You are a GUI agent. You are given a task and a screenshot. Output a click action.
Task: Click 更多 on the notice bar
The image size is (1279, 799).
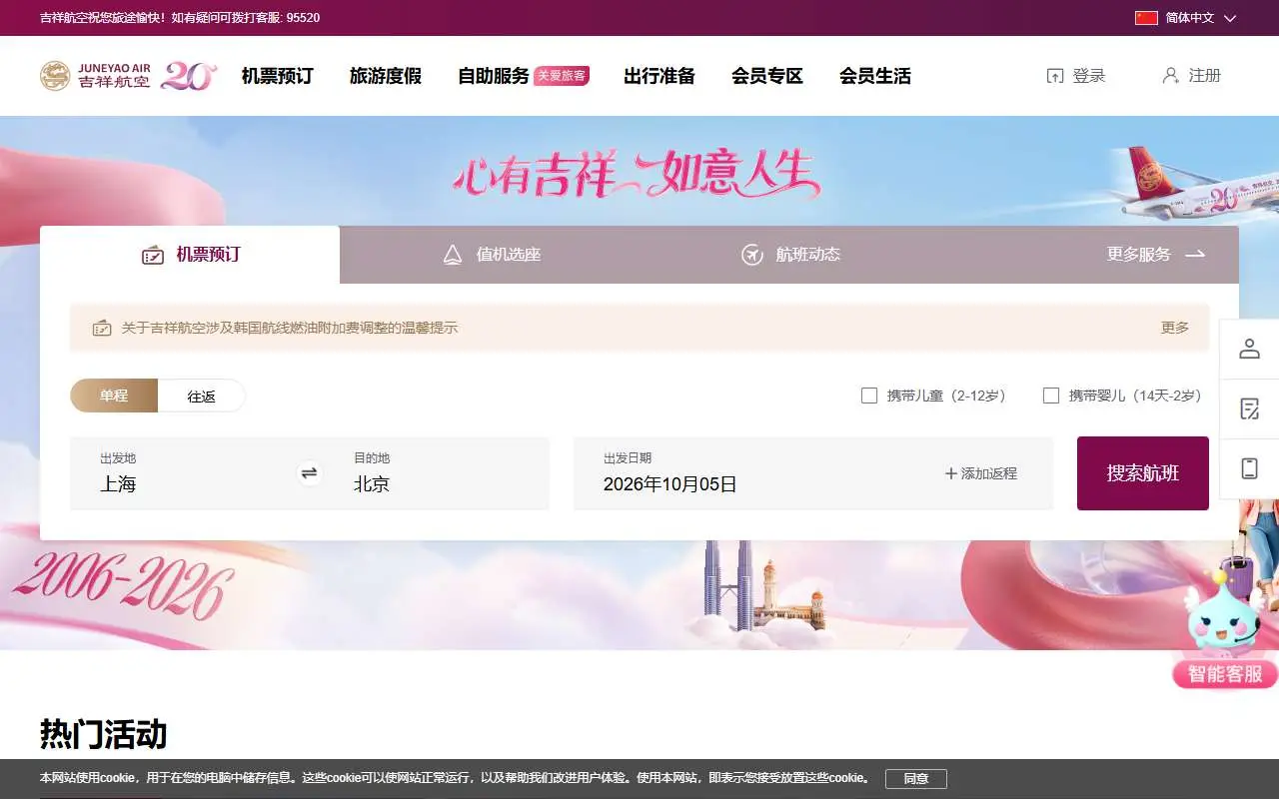coord(1175,328)
